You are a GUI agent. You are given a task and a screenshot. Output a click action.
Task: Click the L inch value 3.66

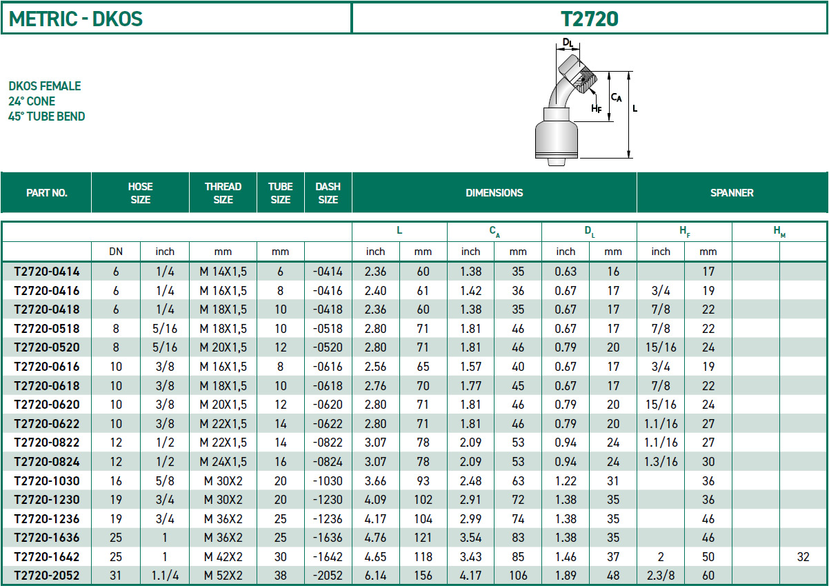(x=376, y=481)
